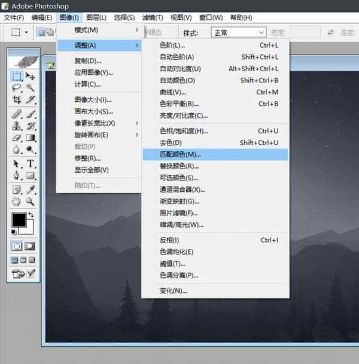Choose 替换颜色(R)... menu entry

pos(215,166)
